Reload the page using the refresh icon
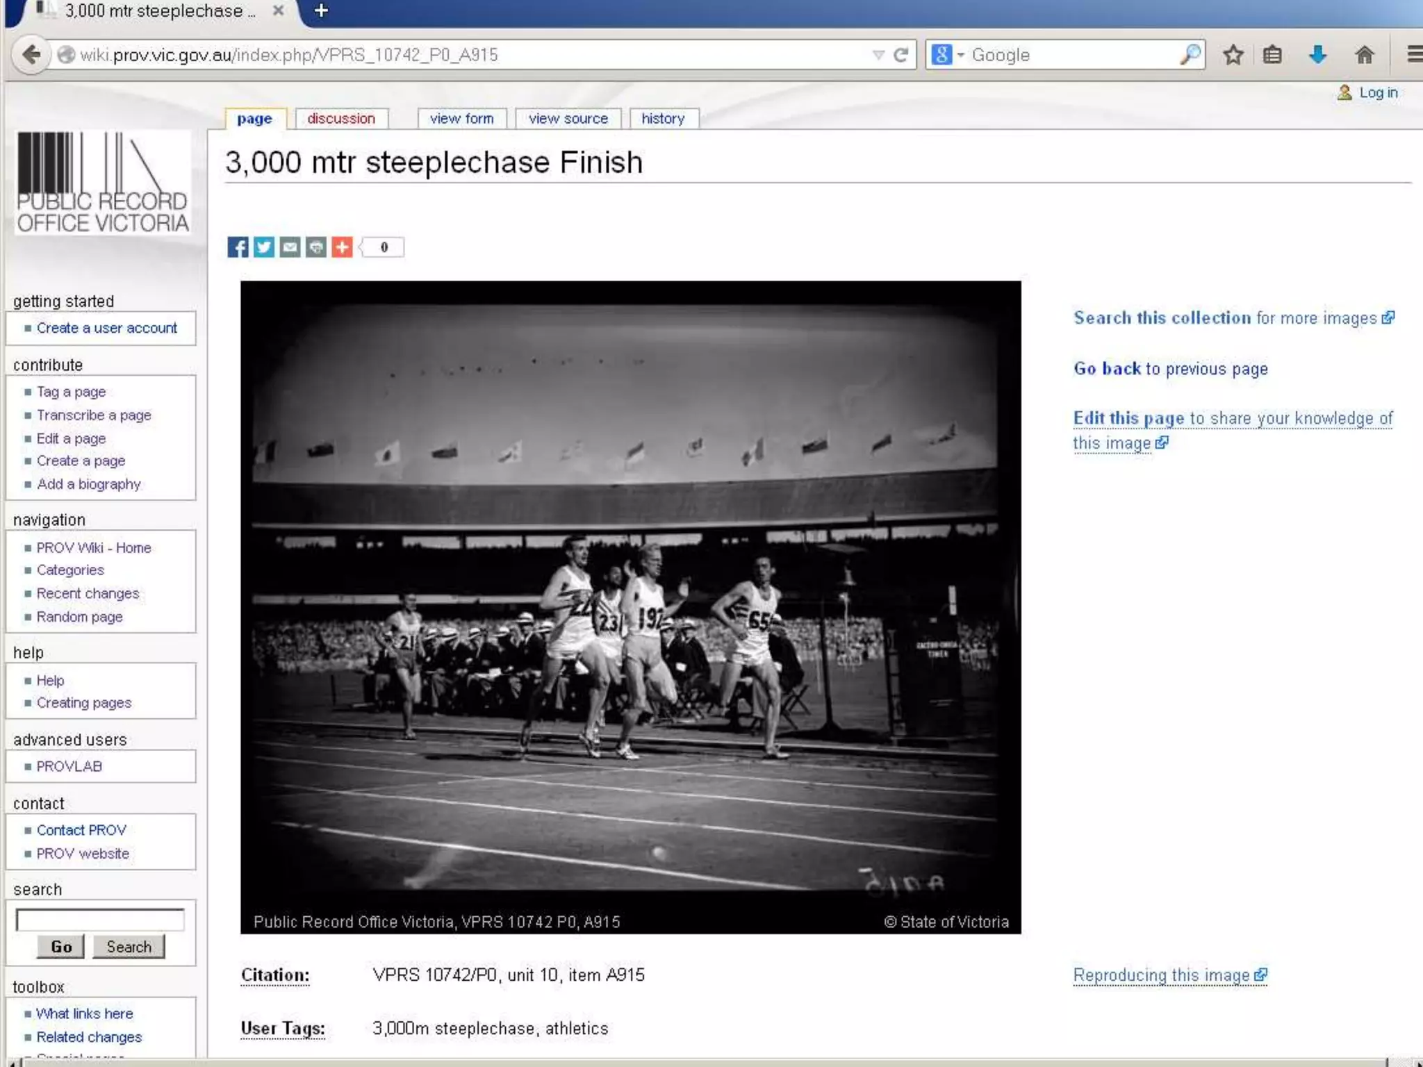The image size is (1423, 1067). 900,55
